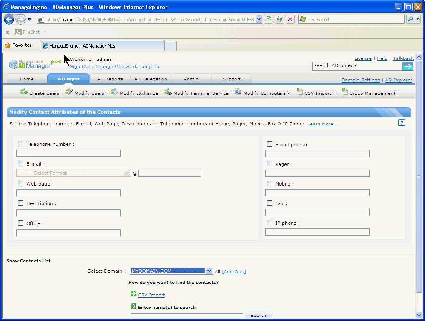Open the address bar history dropdown arrow

259,19
